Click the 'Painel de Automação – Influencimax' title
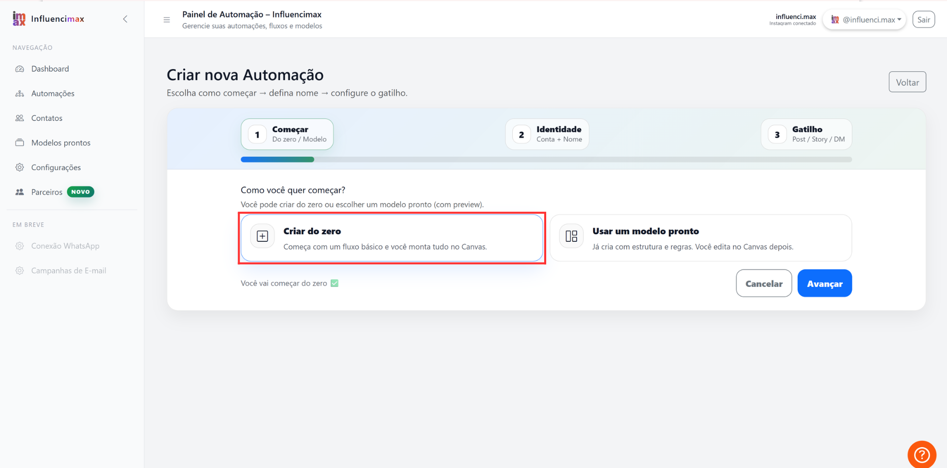This screenshot has width=947, height=468. point(252,14)
